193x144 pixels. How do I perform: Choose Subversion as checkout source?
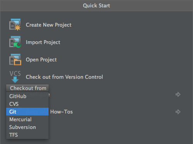[27, 127]
